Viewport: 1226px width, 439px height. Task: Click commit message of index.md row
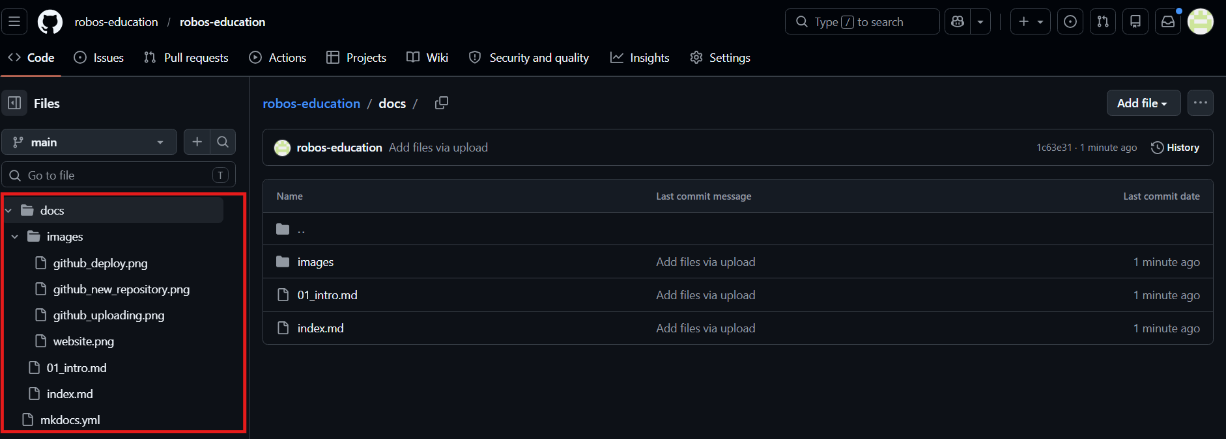click(706, 328)
